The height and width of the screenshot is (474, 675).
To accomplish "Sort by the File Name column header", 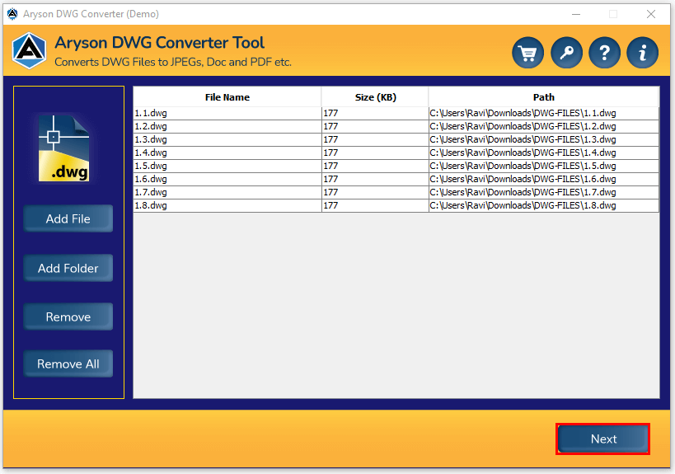I will click(227, 97).
